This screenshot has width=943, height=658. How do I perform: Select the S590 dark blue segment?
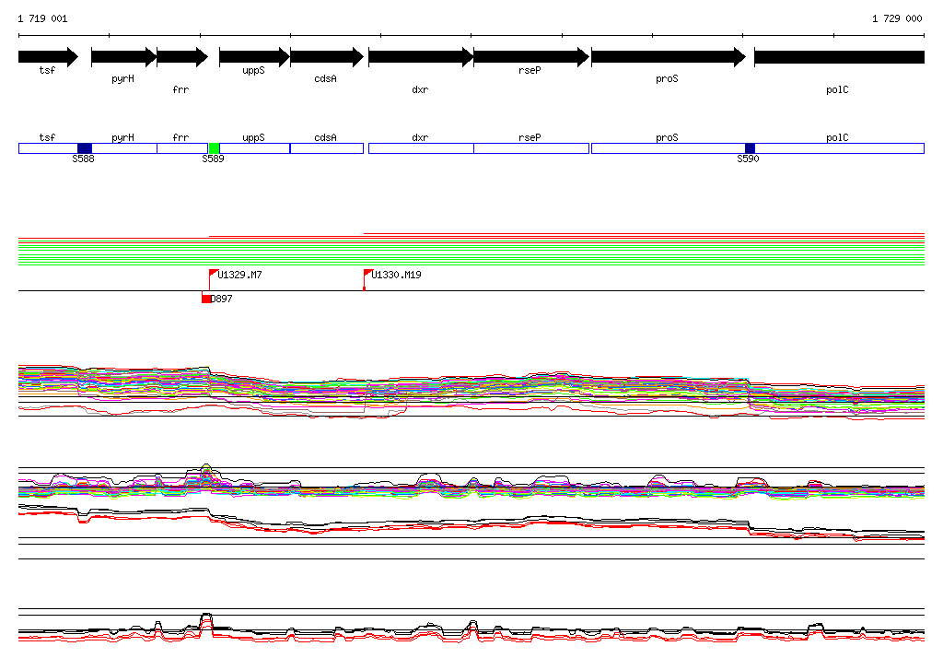[750, 148]
